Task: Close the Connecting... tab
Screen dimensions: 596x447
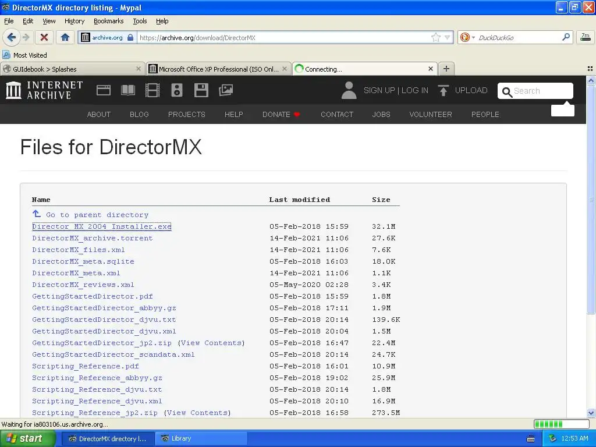Action: click(x=431, y=69)
